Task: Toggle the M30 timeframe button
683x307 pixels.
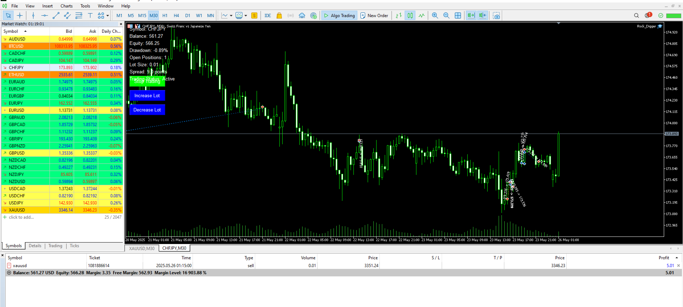Action: click(153, 15)
